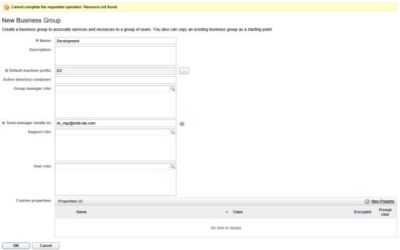Screen dimensions: 400x250
Task: Open the machine prefix browse (...) button
Action: coord(184,71)
